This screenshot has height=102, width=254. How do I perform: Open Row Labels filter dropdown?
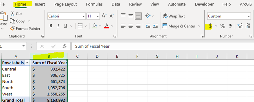27,63
